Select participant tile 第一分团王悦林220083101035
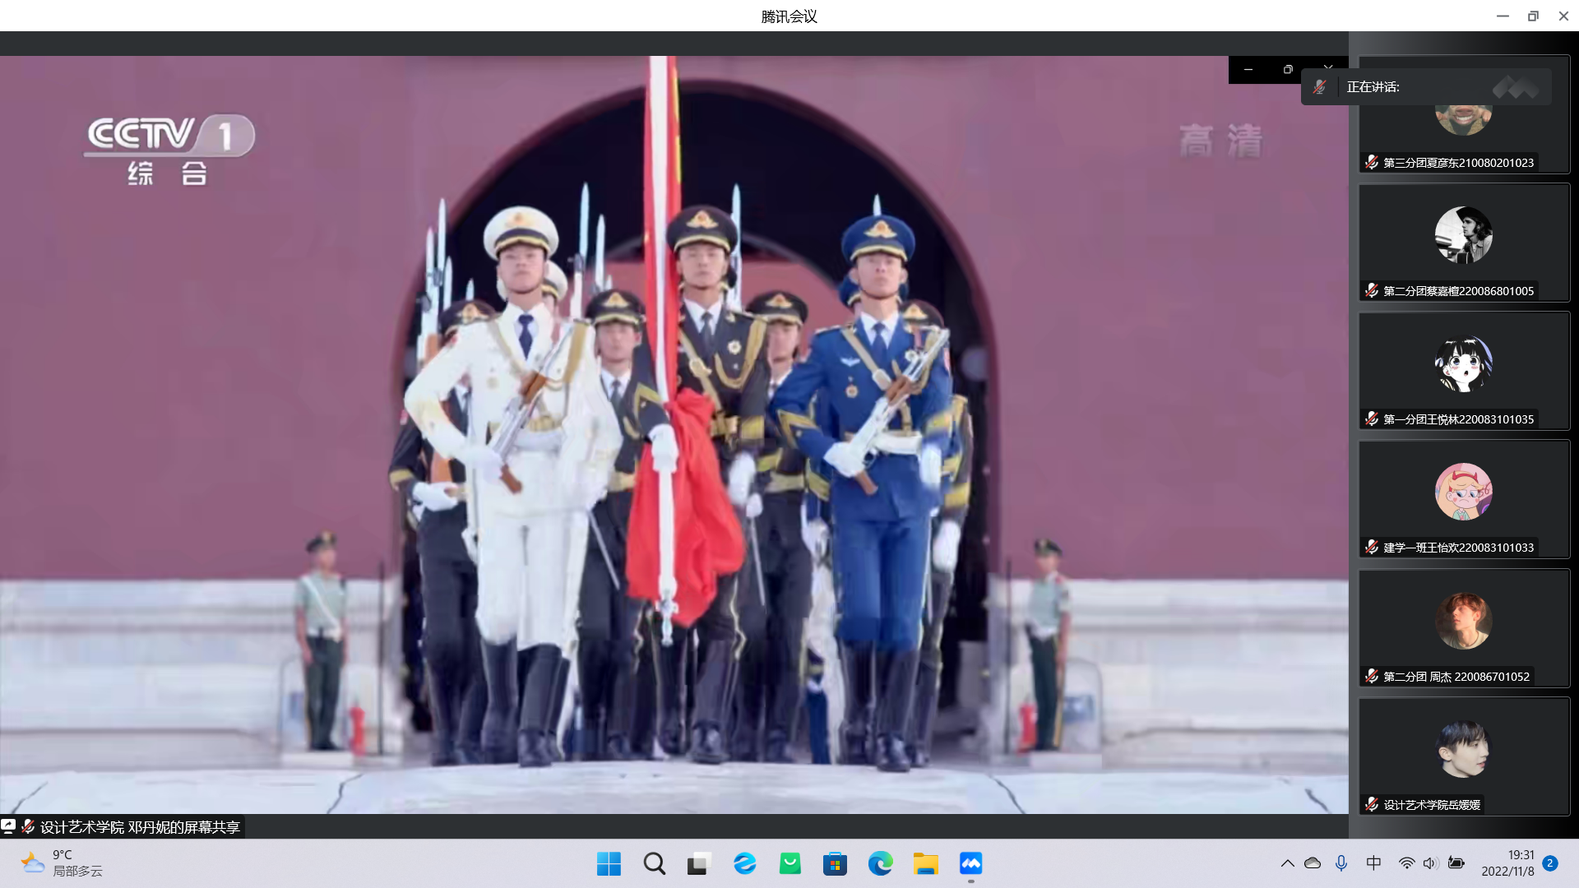 (x=1464, y=370)
